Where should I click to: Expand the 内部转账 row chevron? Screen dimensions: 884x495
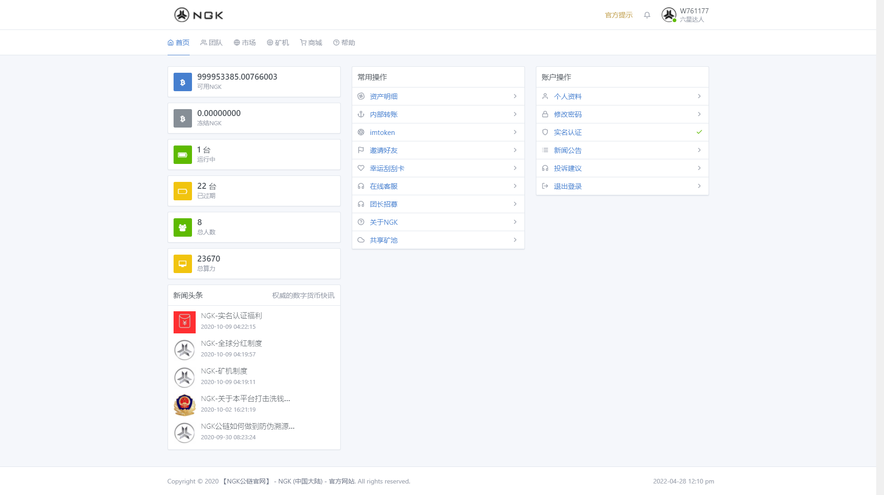pyautogui.click(x=515, y=114)
